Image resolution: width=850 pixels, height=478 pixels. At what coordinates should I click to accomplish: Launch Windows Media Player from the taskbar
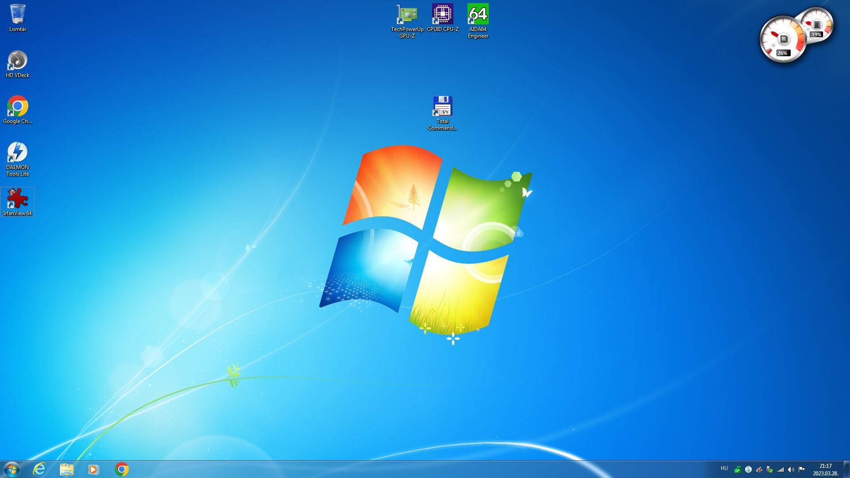coord(93,469)
